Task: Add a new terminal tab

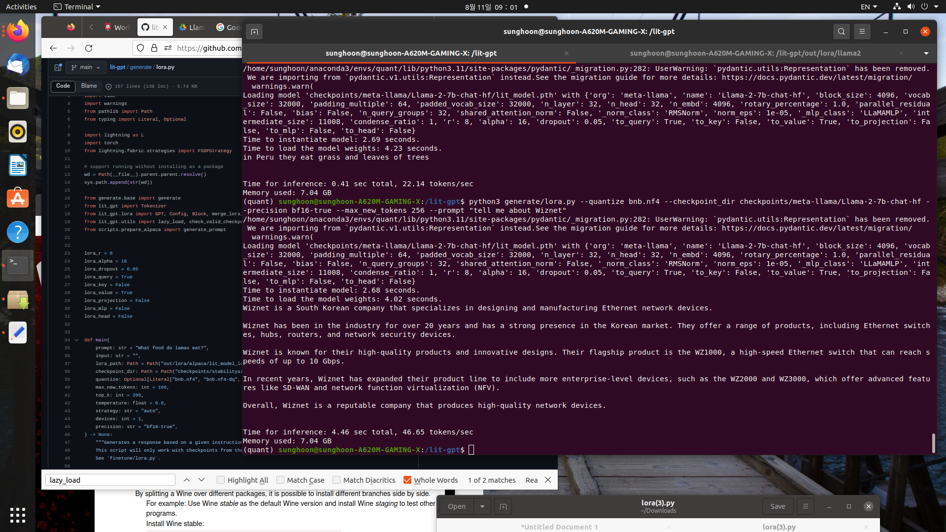Action: pos(254,32)
